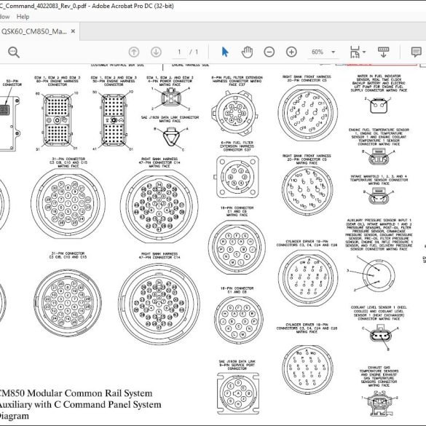Click the 47-pin connector C14 mating face drawing
This screenshot has width=426, height=426.
point(159,207)
